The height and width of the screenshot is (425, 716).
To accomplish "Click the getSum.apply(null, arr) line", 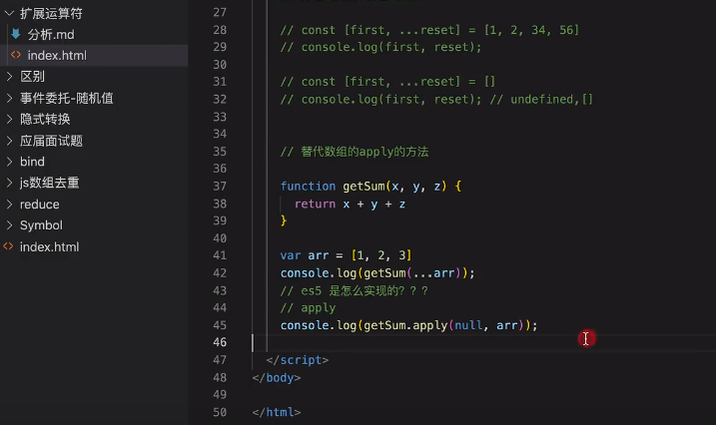I will (409, 325).
